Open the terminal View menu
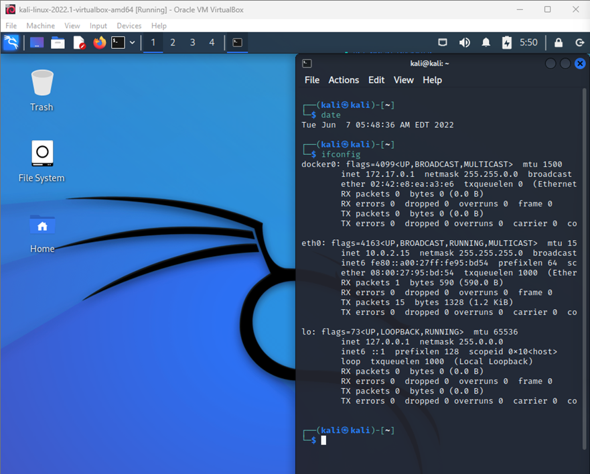 pos(403,80)
